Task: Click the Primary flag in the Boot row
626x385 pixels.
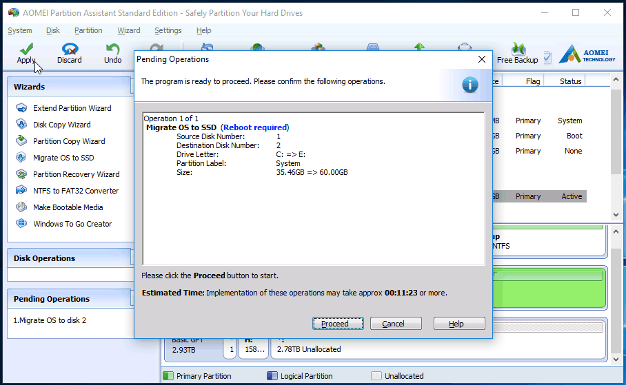Action: 528,136
